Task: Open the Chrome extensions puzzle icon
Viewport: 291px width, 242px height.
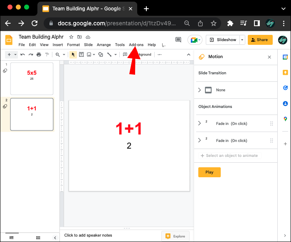Action: pyautogui.click(x=230, y=23)
